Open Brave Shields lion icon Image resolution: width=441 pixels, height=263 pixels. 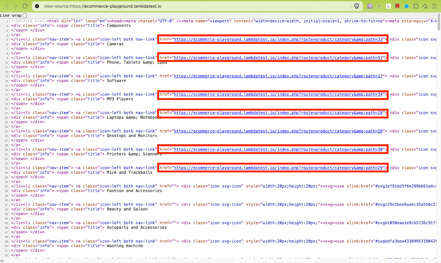pyautogui.click(x=357, y=6)
